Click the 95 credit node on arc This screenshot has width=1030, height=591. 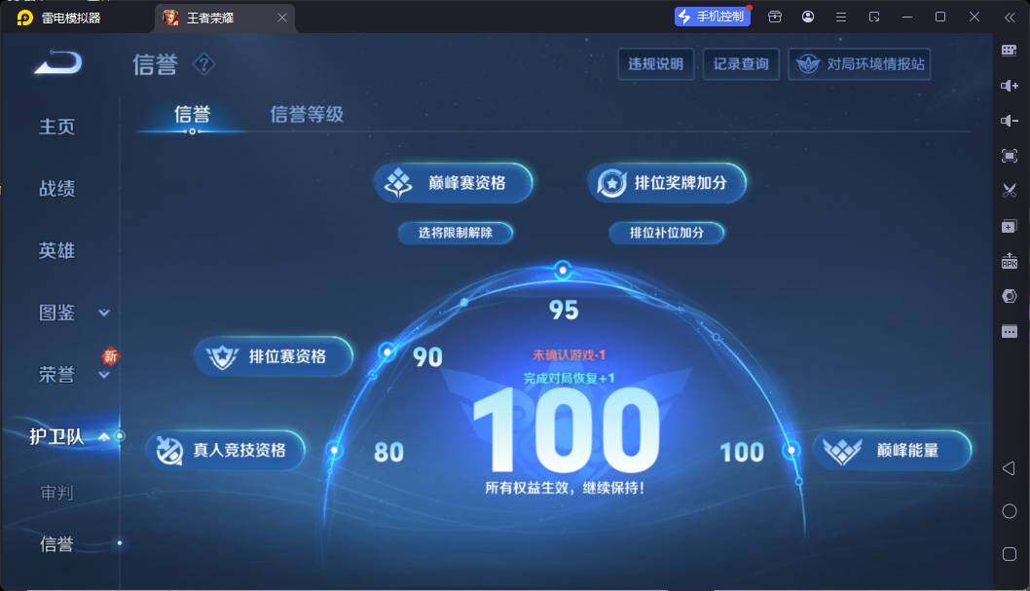pyautogui.click(x=563, y=270)
